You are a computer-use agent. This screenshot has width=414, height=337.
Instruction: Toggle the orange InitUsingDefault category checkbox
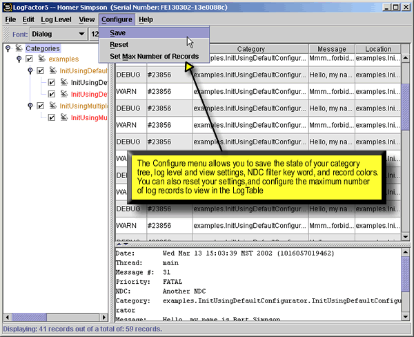point(40,71)
